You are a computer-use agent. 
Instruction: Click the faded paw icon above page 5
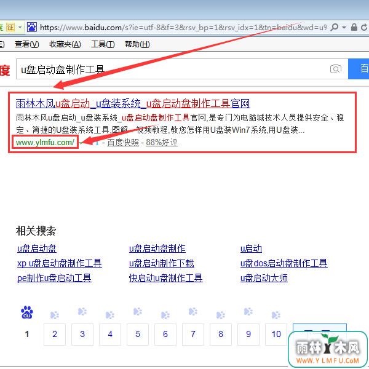[138, 311]
